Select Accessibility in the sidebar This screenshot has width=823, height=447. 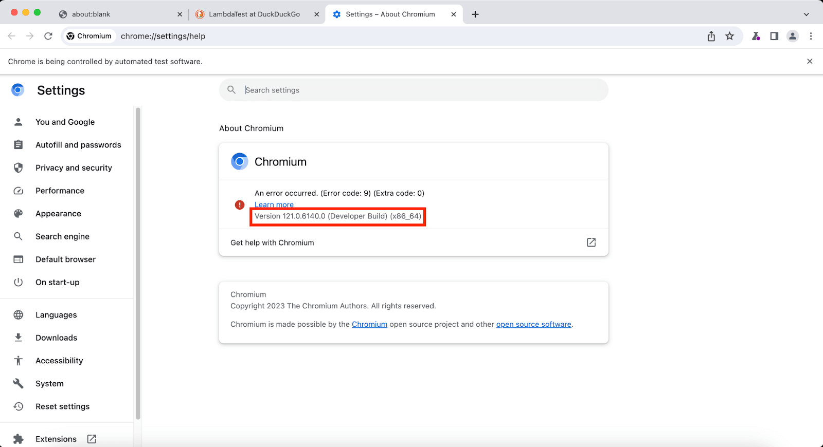click(x=67, y=361)
